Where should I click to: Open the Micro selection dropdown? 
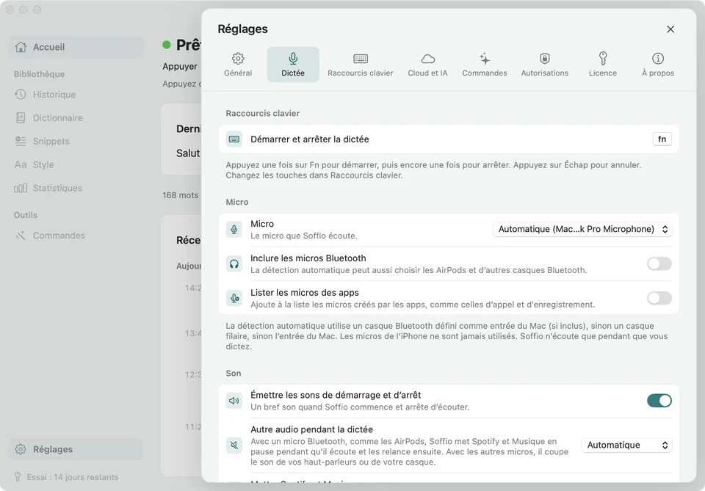pos(582,229)
